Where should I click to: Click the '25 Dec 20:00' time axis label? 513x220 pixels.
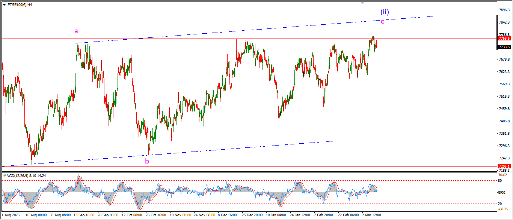coord(252,215)
